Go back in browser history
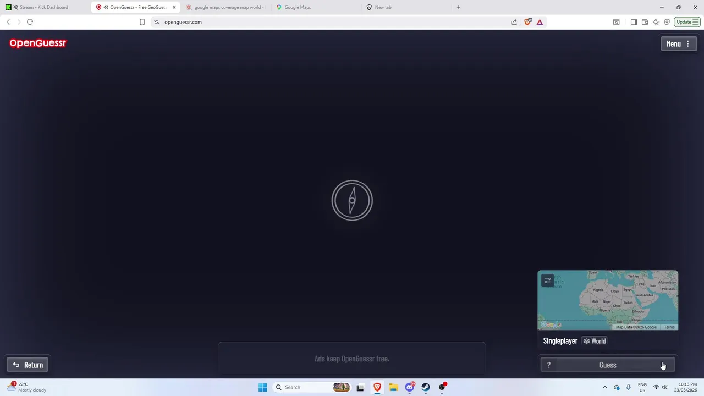The width and height of the screenshot is (704, 396). tap(8, 22)
